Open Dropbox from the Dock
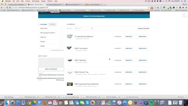 pyautogui.click(x=39, y=103)
